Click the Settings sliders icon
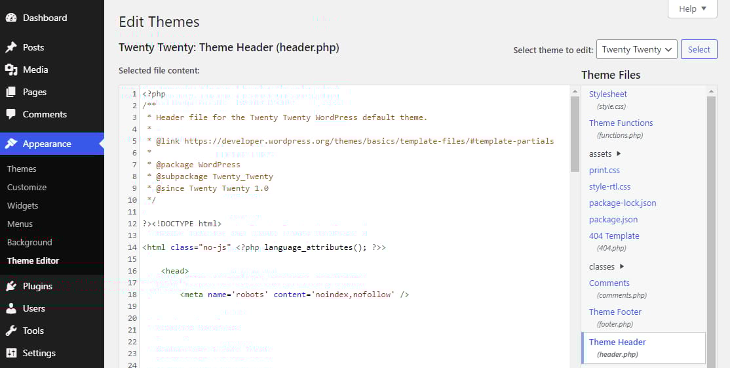The image size is (730, 368). click(11, 353)
